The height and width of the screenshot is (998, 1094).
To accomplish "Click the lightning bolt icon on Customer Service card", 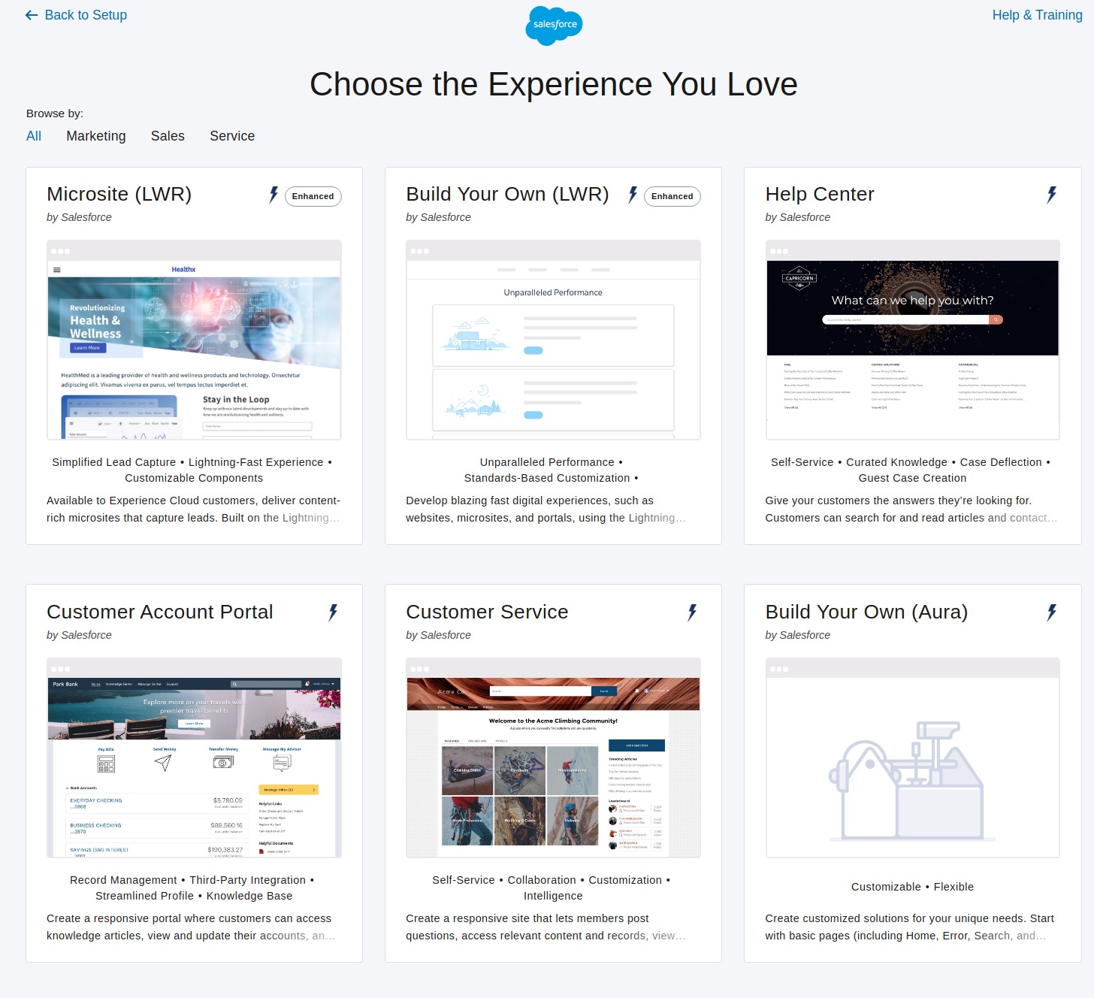I will (692, 614).
